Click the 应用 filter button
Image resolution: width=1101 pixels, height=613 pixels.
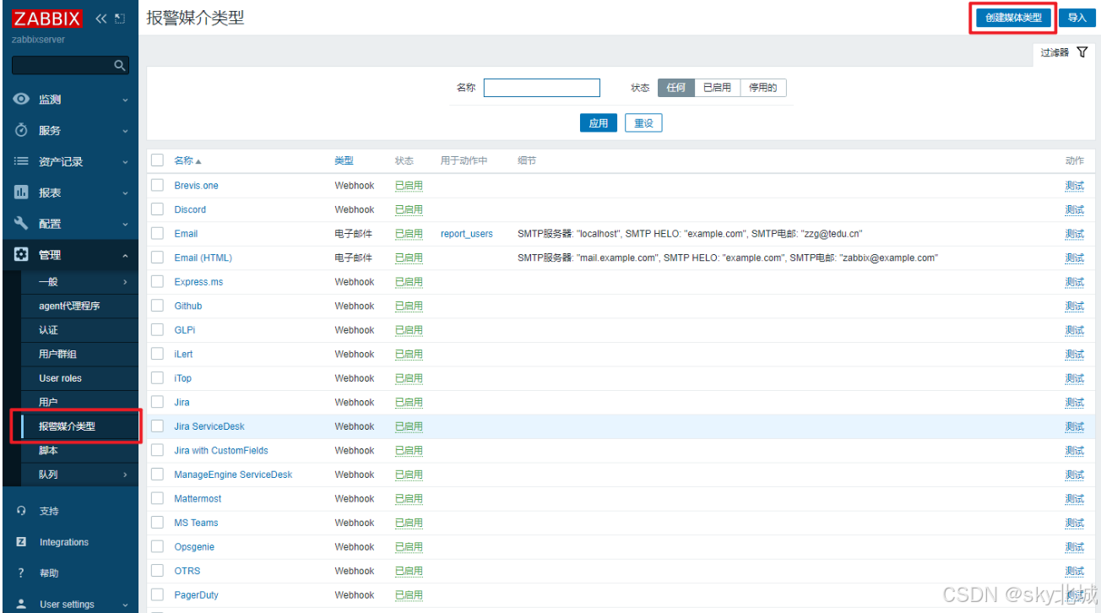(x=599, y=123)
